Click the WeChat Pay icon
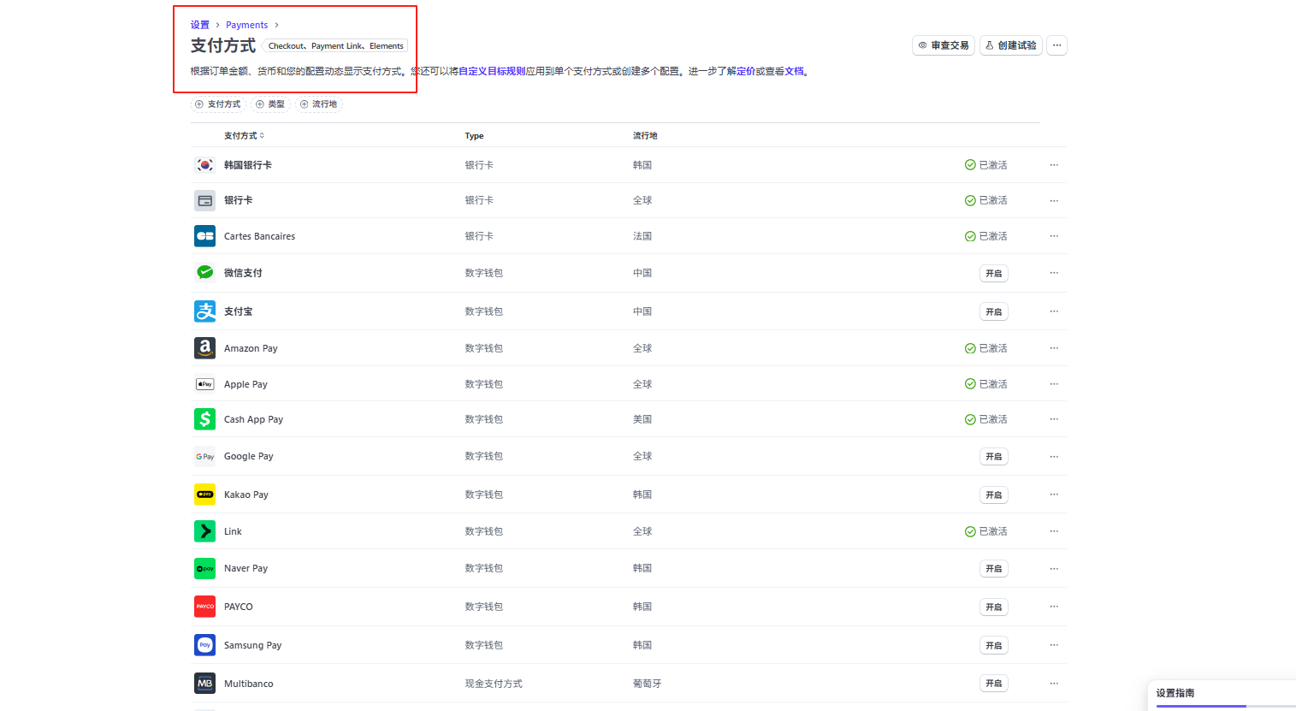 tap(204, 273)
